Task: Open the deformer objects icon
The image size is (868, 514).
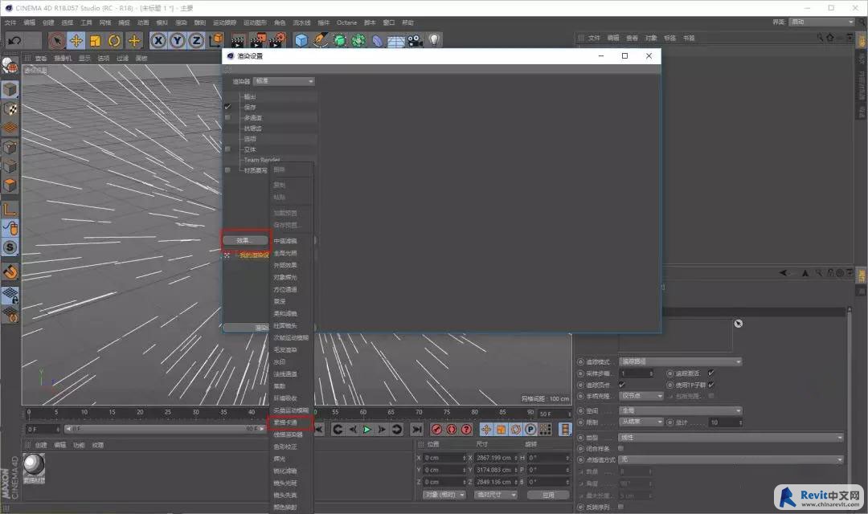Action: (x=377, y=40)
